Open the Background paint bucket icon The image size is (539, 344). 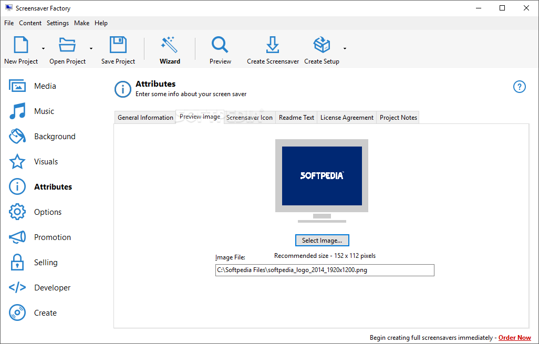click(17, 137)
